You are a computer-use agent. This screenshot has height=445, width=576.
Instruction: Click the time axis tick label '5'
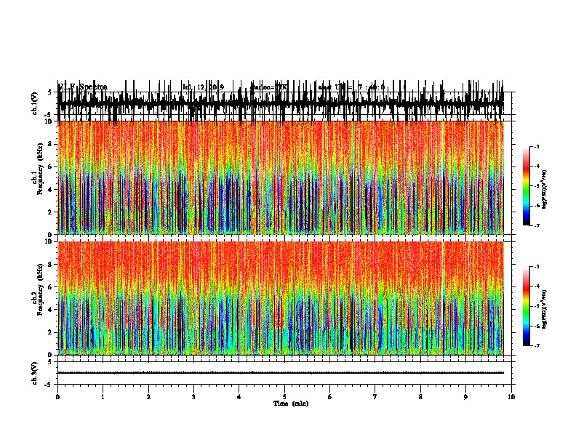coord(284,397)
